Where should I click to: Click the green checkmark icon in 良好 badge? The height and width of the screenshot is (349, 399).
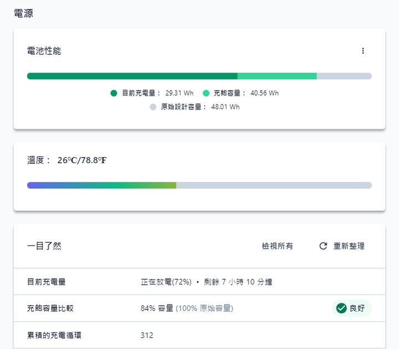click(341, 308)
